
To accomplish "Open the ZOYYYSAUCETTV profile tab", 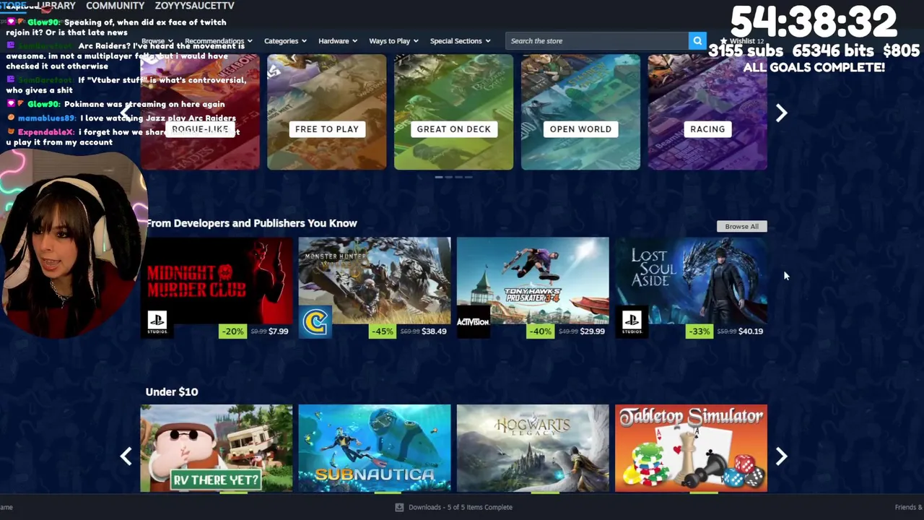I will point(194,6).
